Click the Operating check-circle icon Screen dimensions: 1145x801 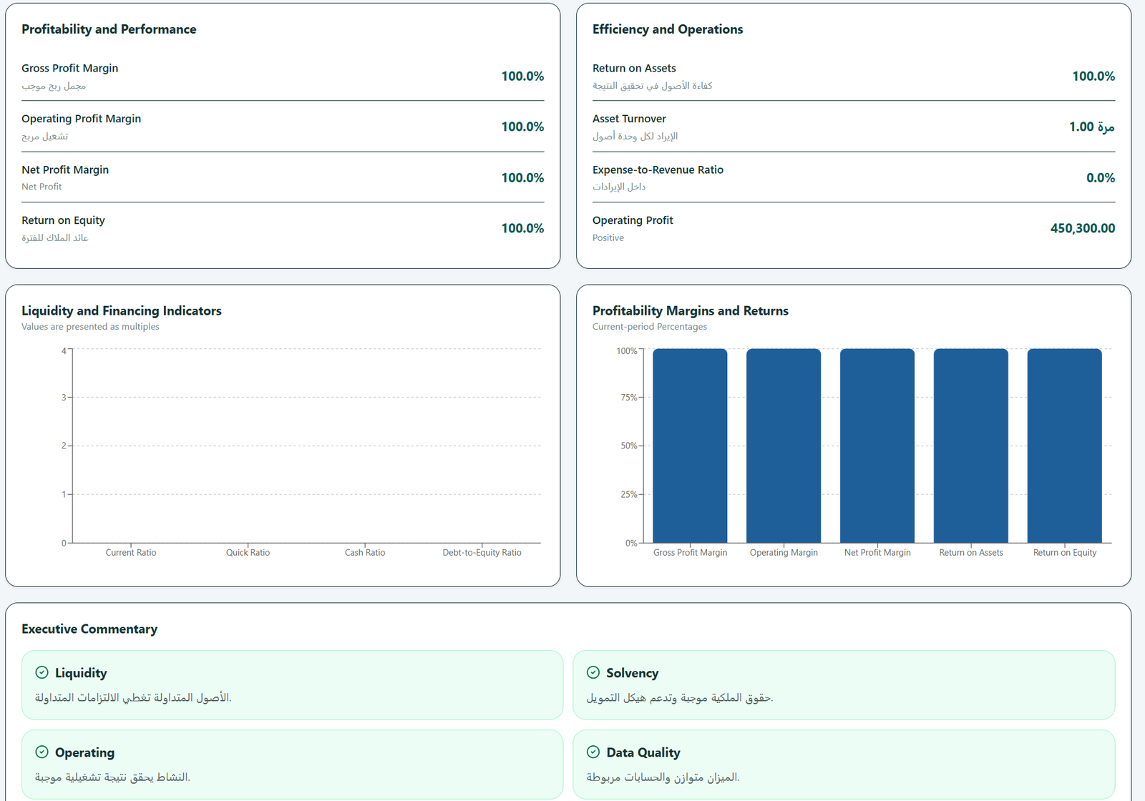[42, 752]
